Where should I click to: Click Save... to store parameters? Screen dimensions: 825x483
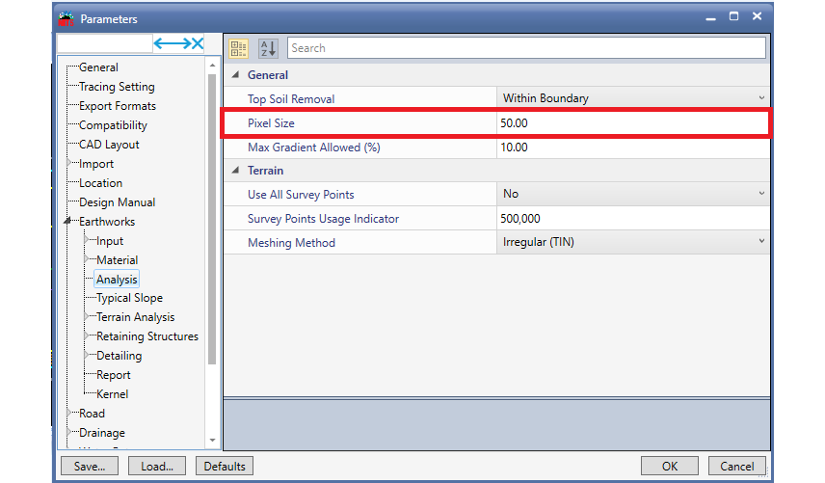point(90,467)
